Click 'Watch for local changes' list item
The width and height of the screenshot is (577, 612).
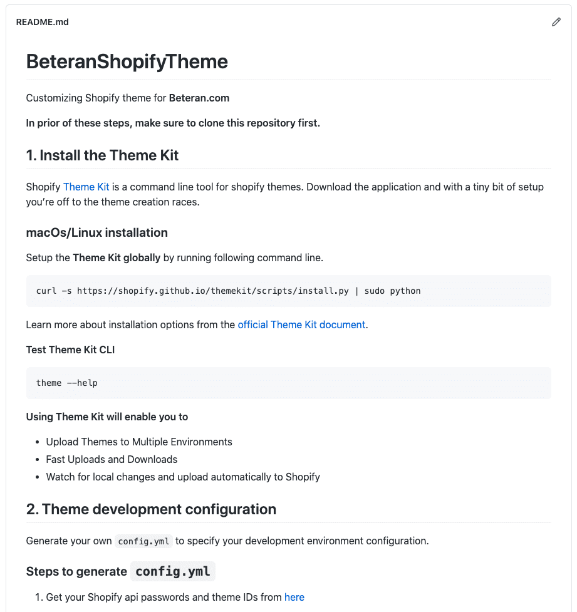coord(183,477)
